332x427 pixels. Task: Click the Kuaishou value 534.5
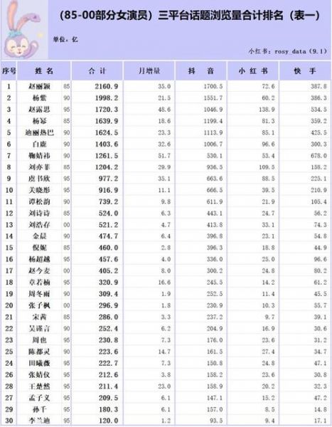[x=318, y=110]
